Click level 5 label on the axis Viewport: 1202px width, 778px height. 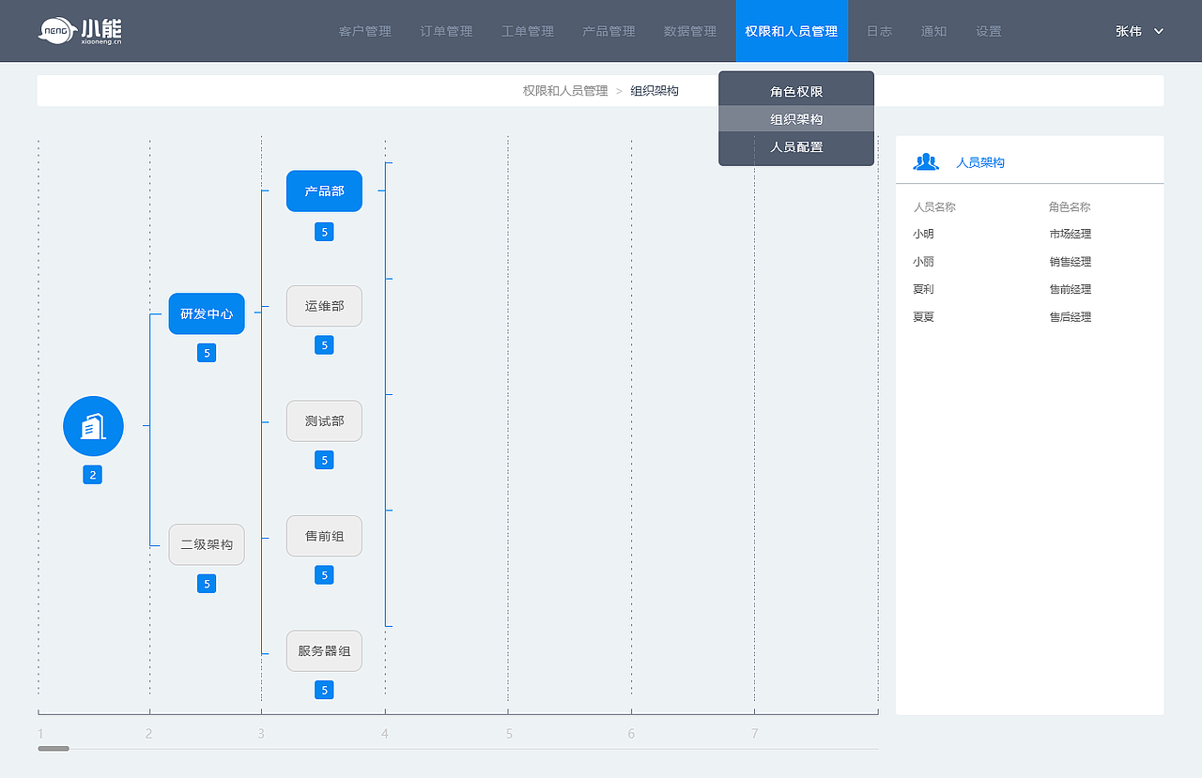pyautogui.click(x=509, y=733)
